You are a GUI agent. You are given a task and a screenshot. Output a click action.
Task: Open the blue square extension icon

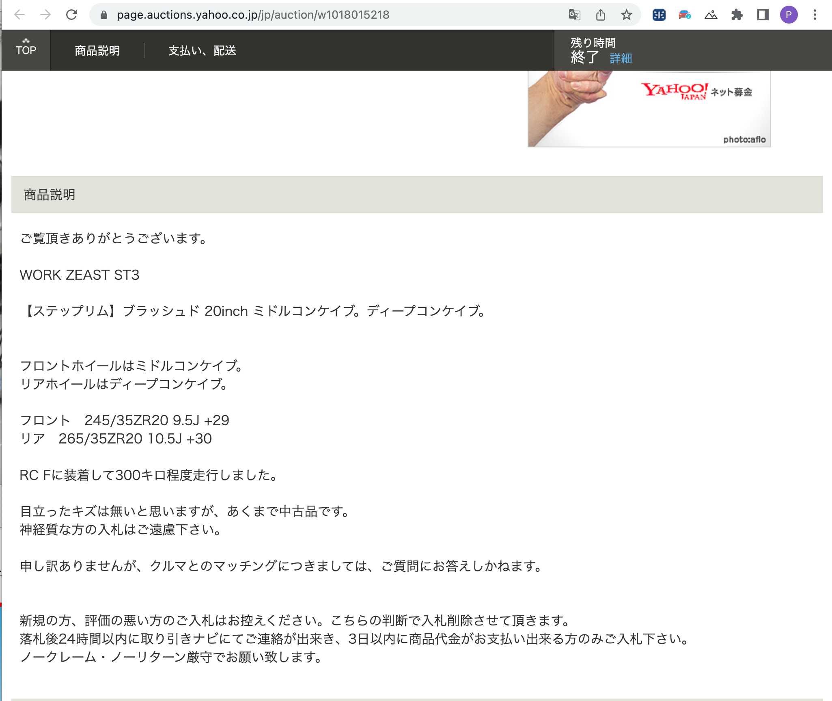click(659, 15)
